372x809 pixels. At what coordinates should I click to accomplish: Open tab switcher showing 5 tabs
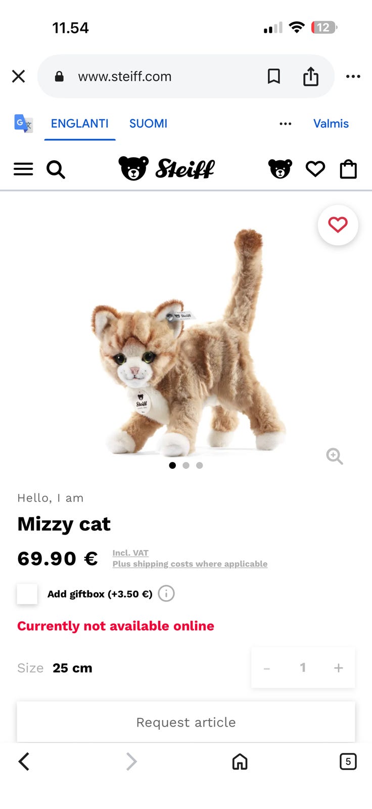348,761
